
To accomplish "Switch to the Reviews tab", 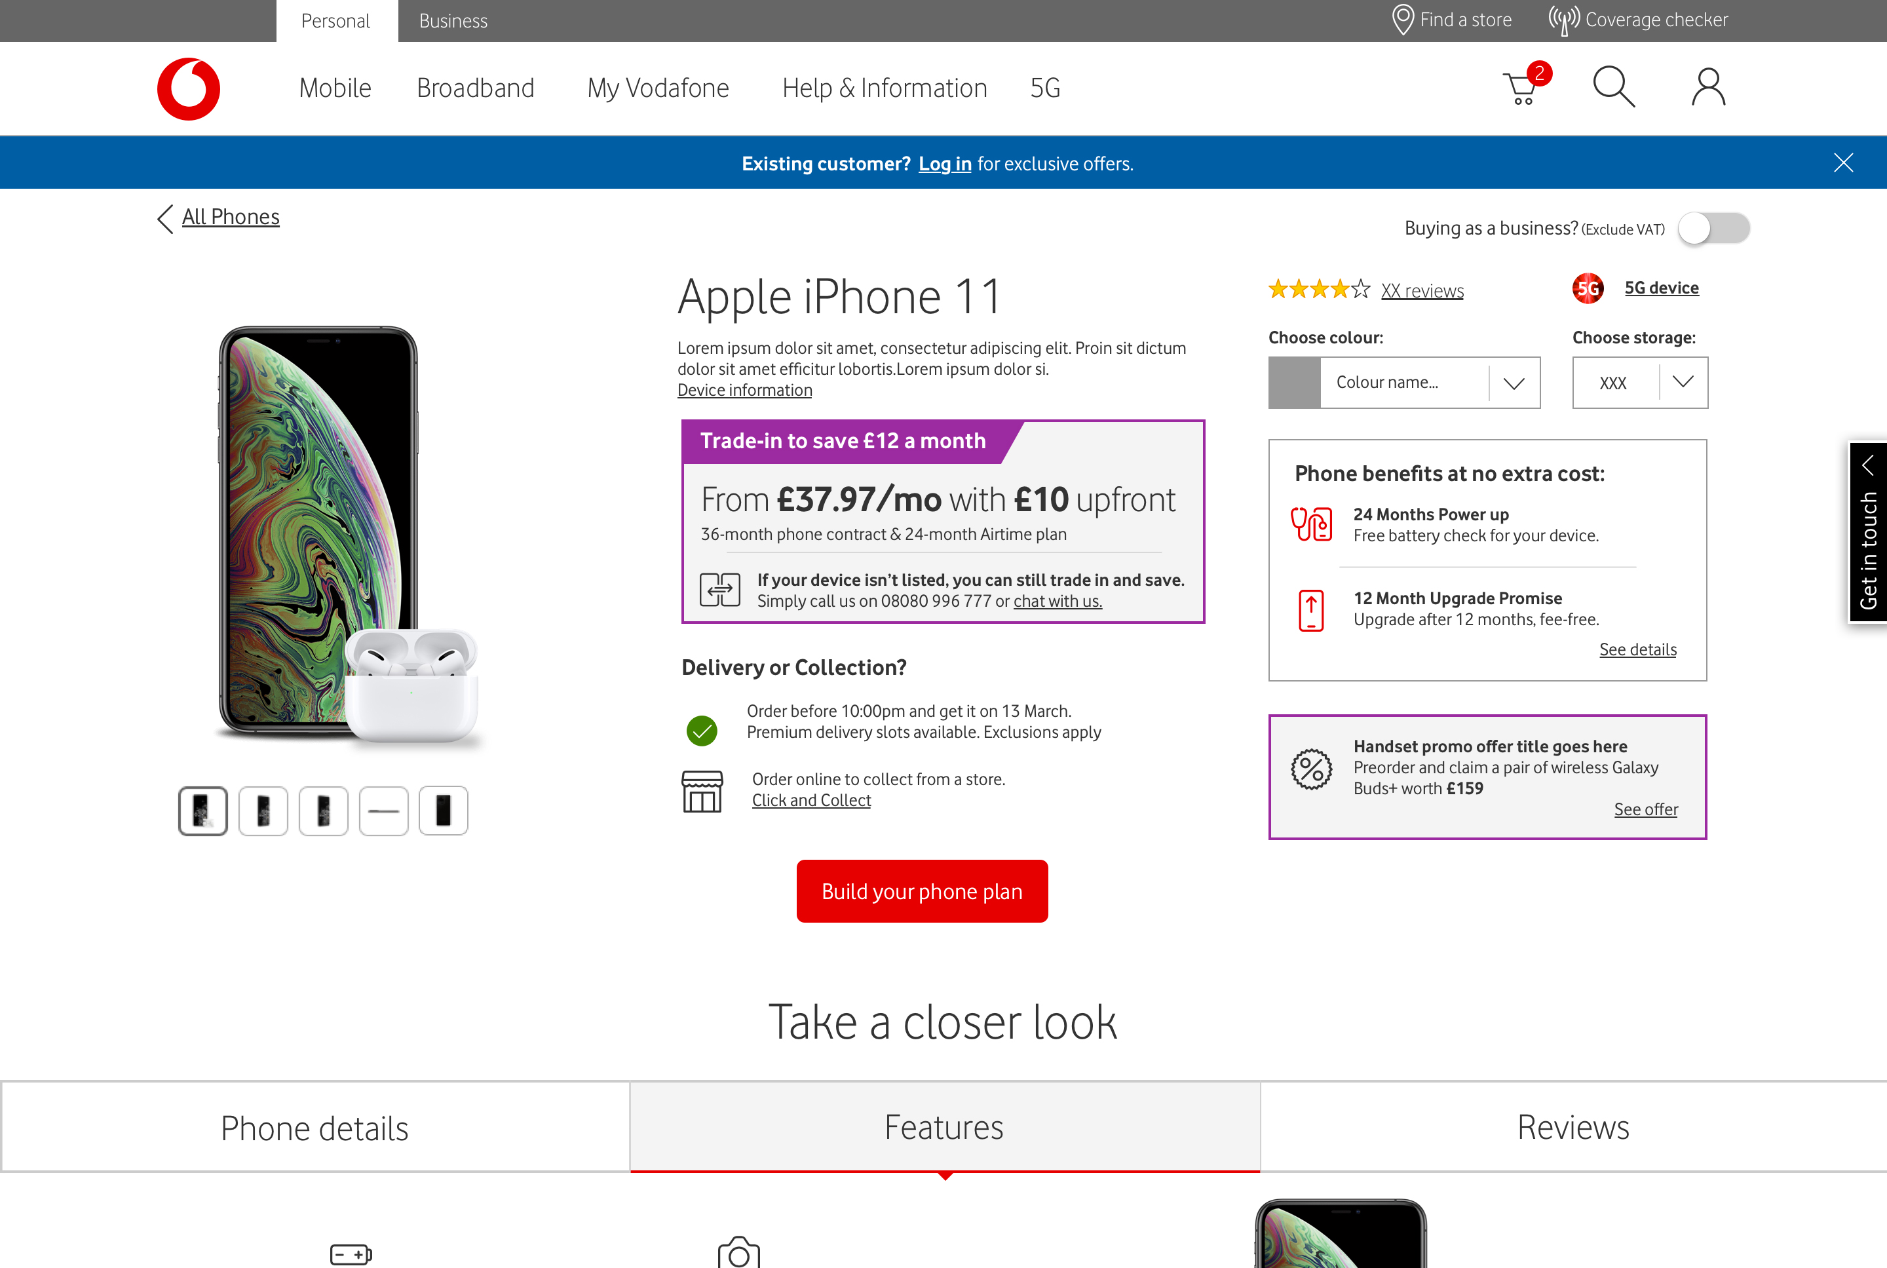I will (1572, 1126).
